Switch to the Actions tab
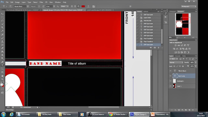The image size is (208, 117). [146, 12]
